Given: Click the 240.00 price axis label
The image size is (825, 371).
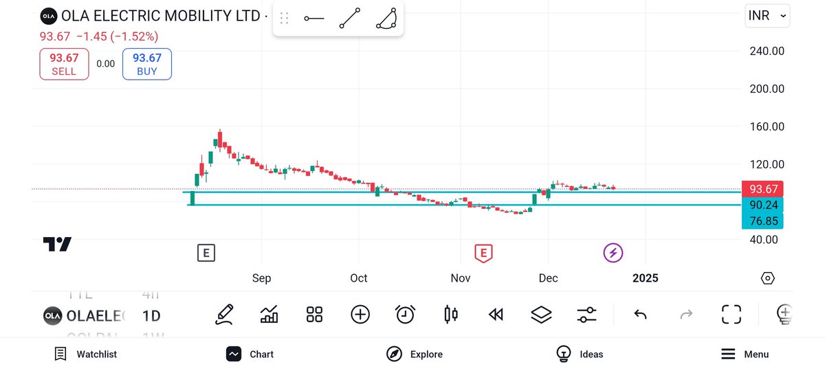Looking at the screenshot, I should point(767,51).
